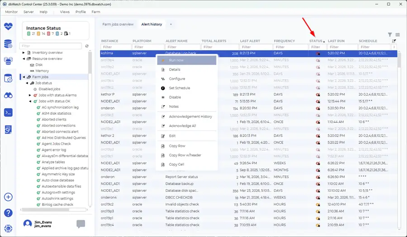Click status icon in kethor P row
The image size is (407, 237).
318,94
